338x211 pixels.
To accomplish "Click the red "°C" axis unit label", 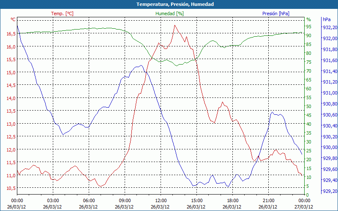I will 13,19.
